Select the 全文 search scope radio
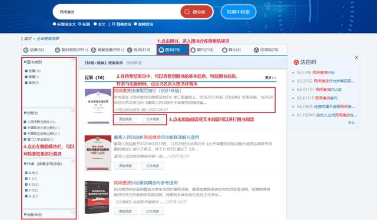377x220 pixels. tap(95, 24)
